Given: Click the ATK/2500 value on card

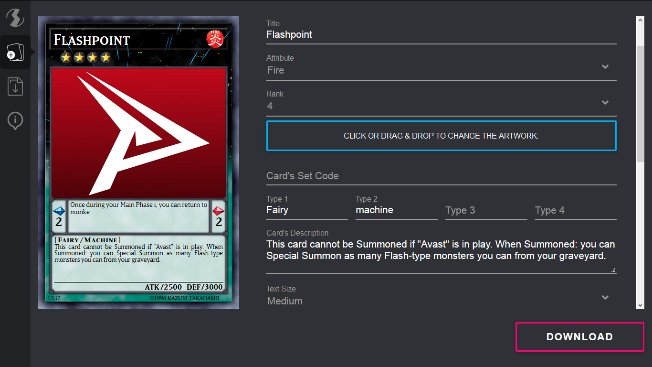Looking at the screenshot, I should pos(163,287).
